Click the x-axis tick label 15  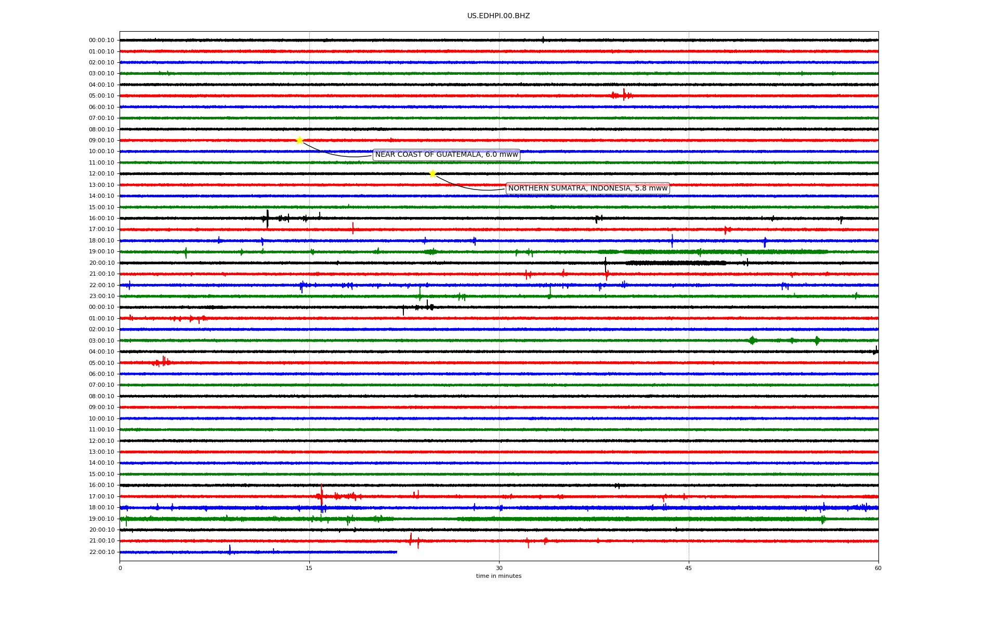tap(309, 568)
